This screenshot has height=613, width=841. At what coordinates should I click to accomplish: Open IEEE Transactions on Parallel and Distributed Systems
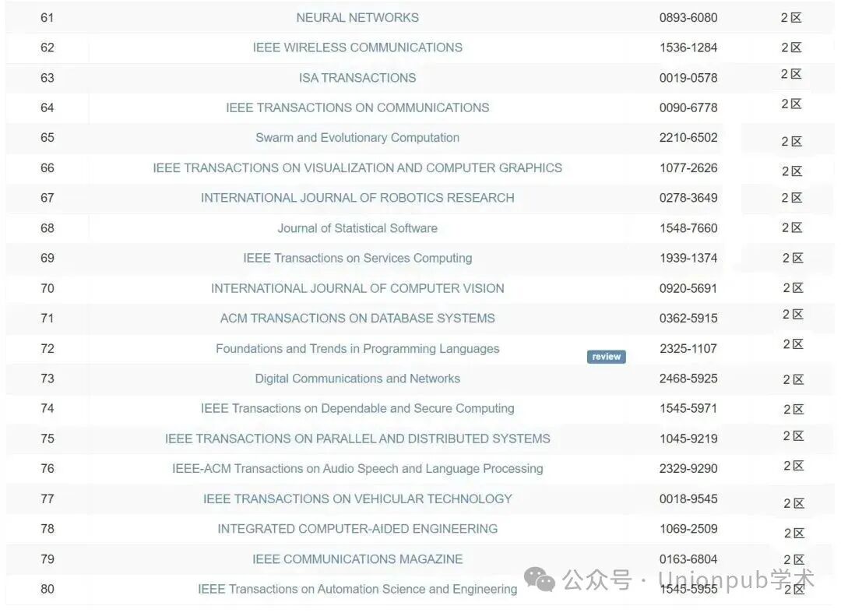tap(357, 439)
